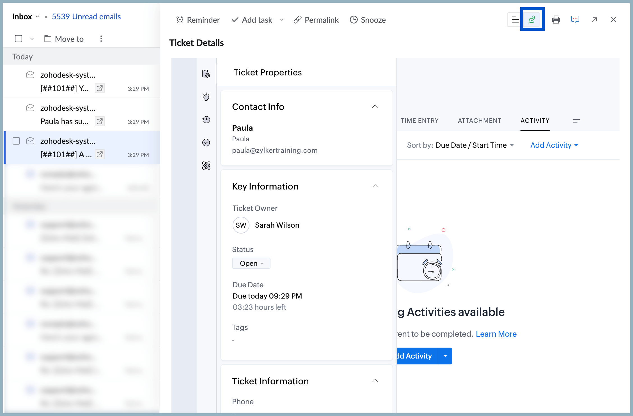Click the Learn More link
The image size is (633, 416).
[496, 334]
